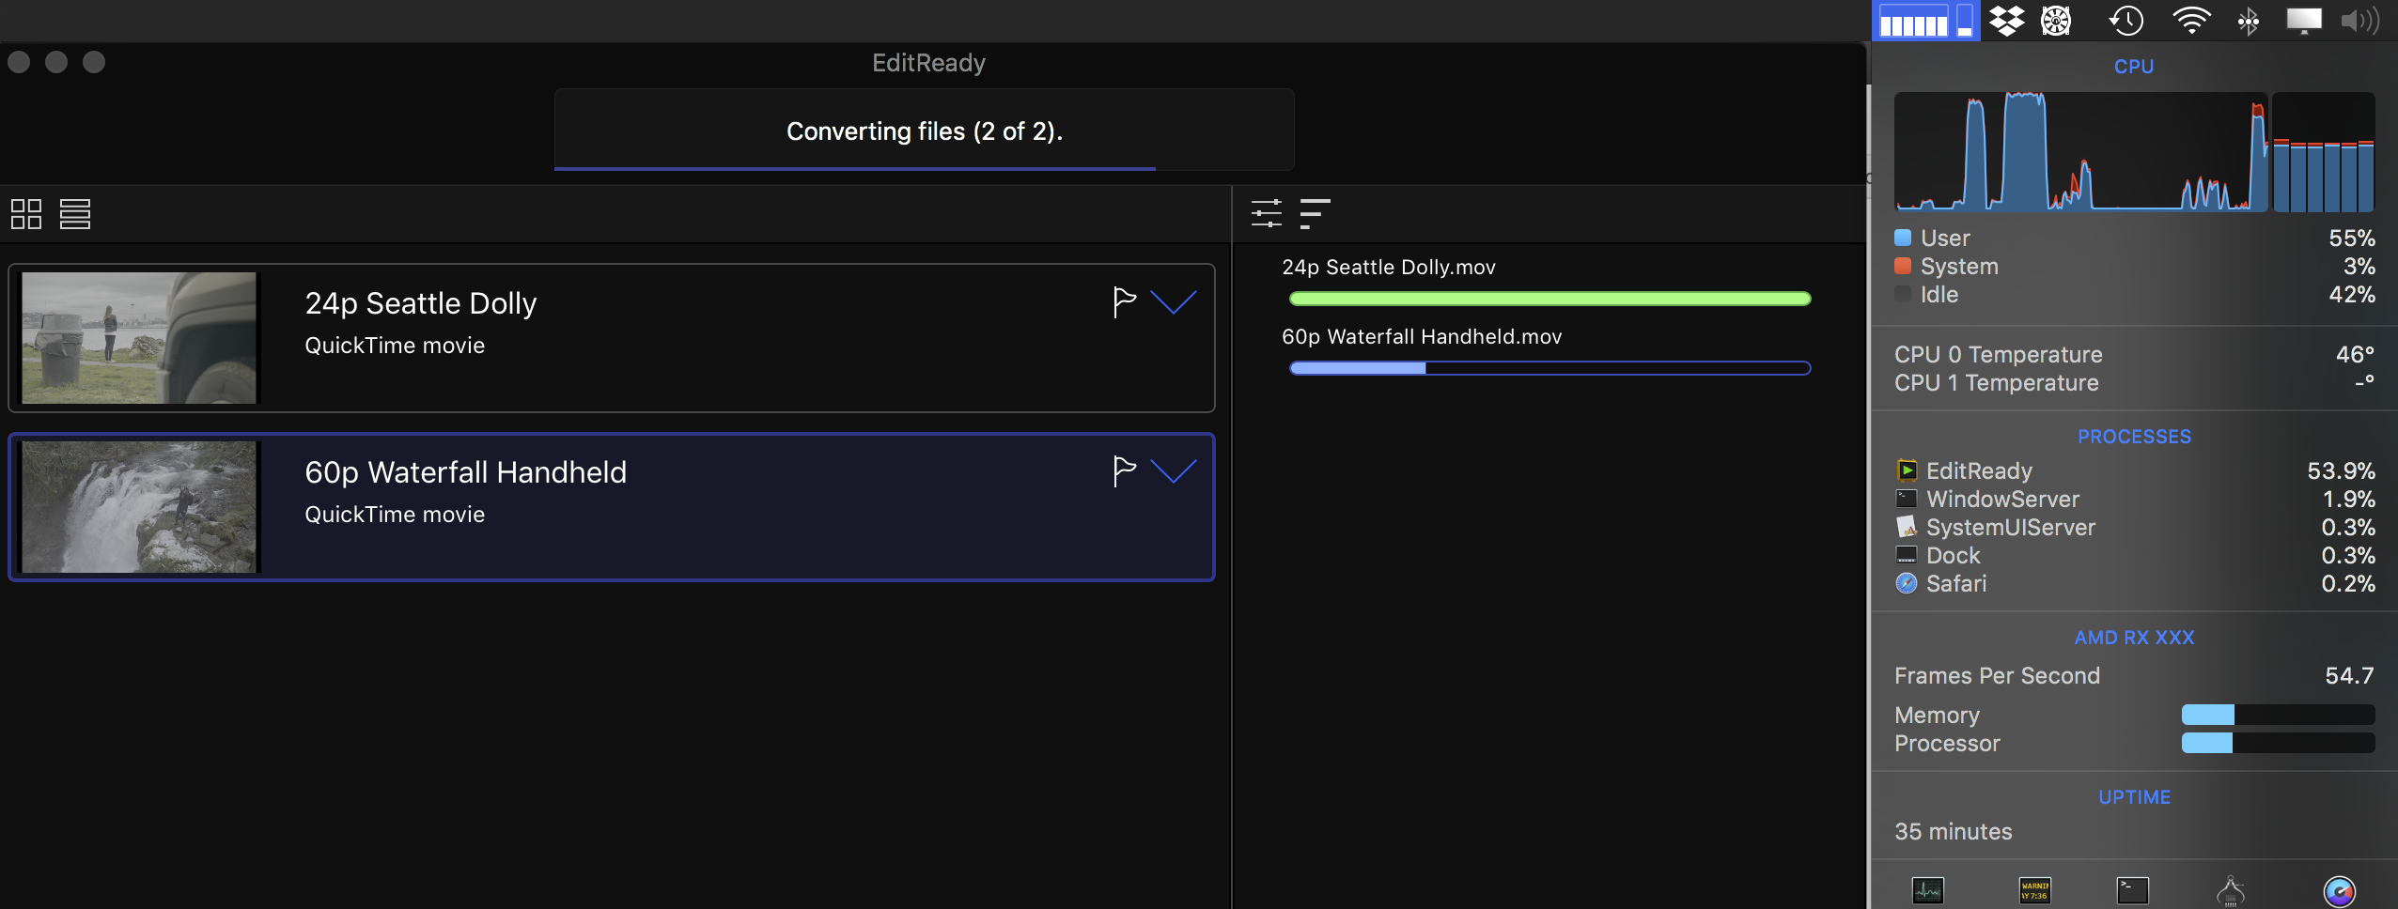
Task: Open the Wi-Fi menu bar icon
Action: click(x=2191, y=21)
